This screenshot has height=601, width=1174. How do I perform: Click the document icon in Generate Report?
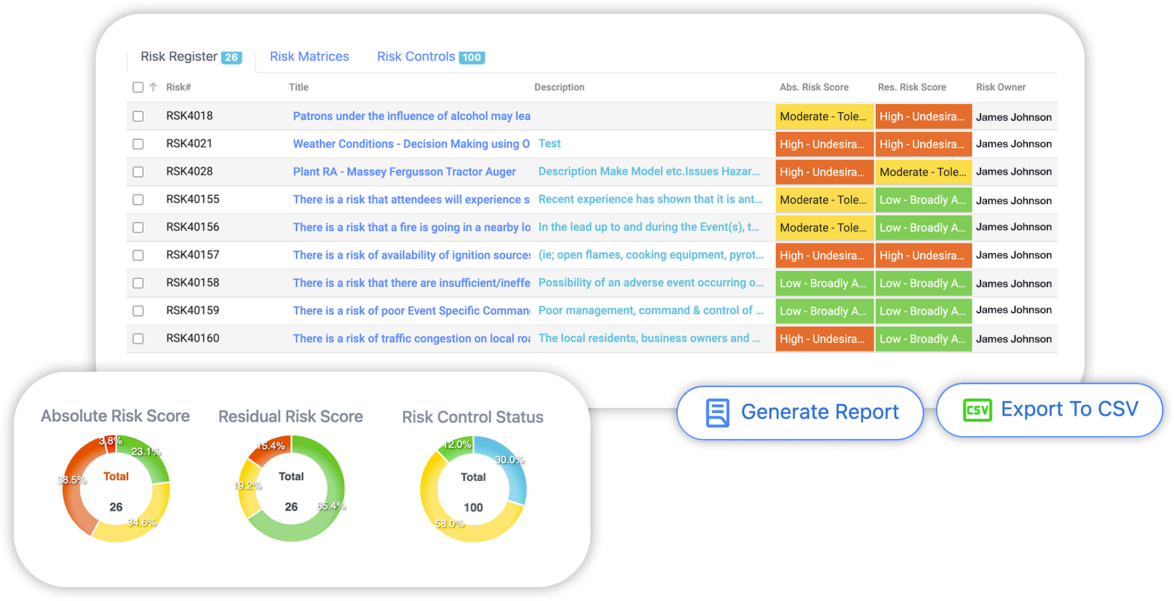[717, 413]
